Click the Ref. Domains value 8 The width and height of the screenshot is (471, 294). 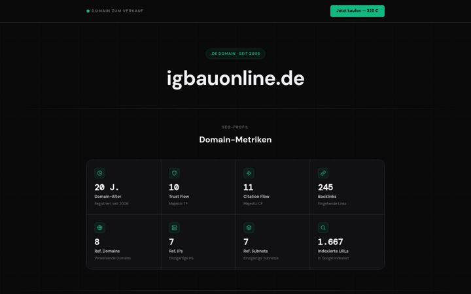click(97, 242)
